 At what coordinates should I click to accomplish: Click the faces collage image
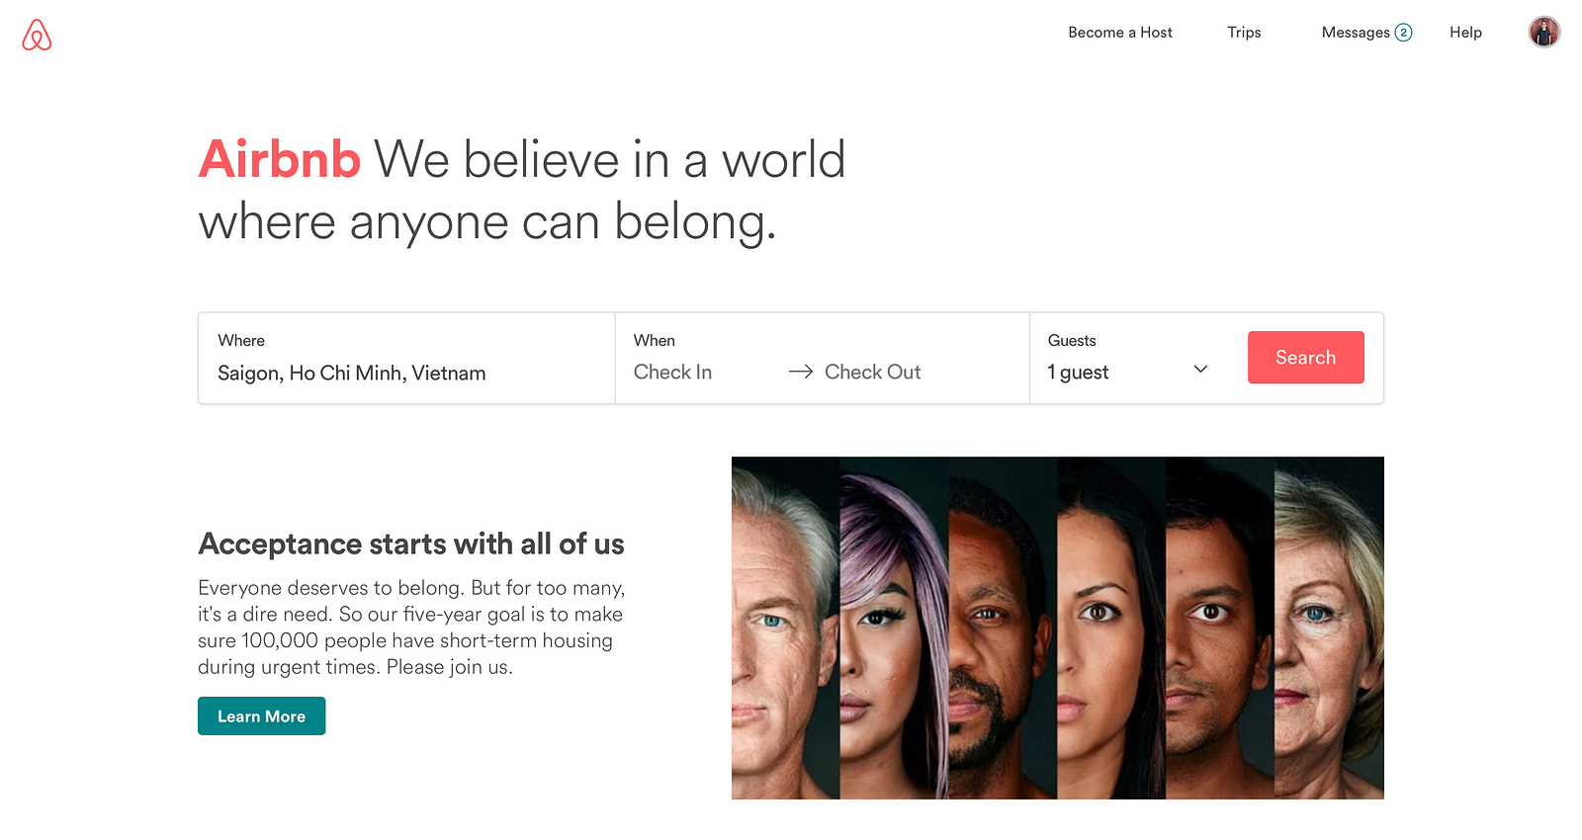[x=1057, y=628]
